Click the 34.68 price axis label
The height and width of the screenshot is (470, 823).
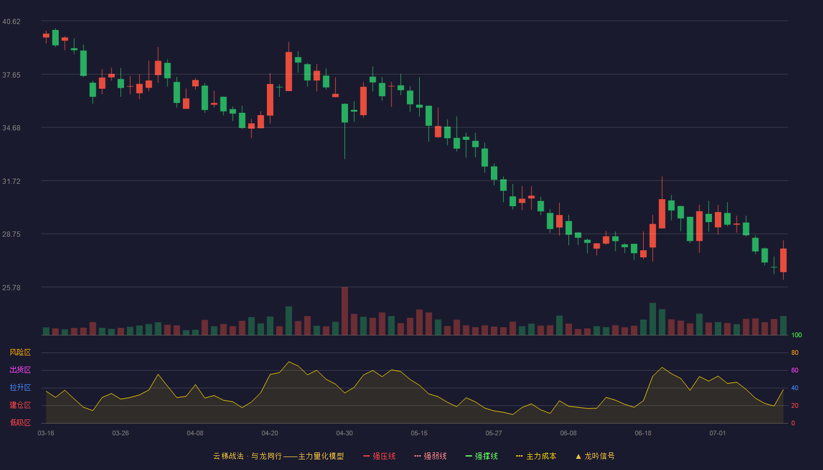click(x=11, y=128)
